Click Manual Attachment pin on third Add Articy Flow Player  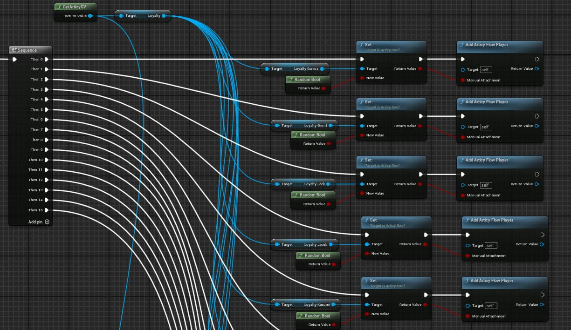pyautogui.click(x=463, y=195)
